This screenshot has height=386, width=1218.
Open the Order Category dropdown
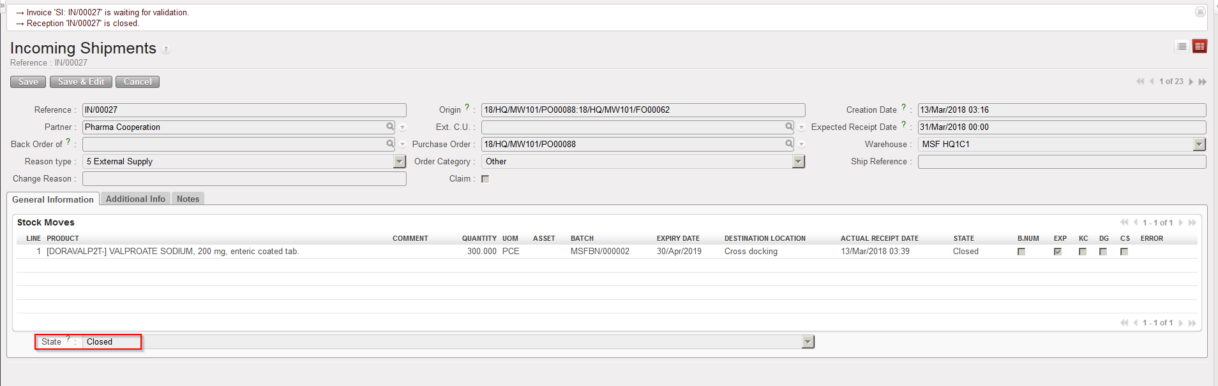pos(798,162)
